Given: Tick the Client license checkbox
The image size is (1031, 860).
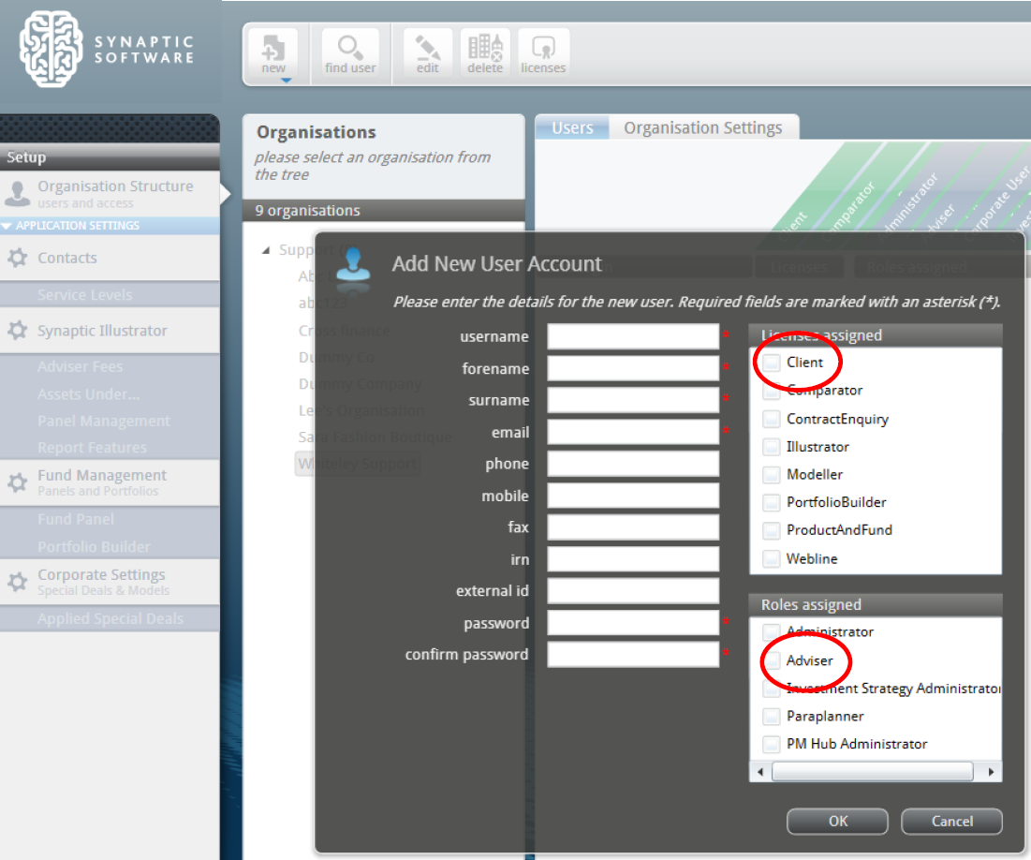Looking at the screenshot, I should pyautogui.click(x=772, y=363).
